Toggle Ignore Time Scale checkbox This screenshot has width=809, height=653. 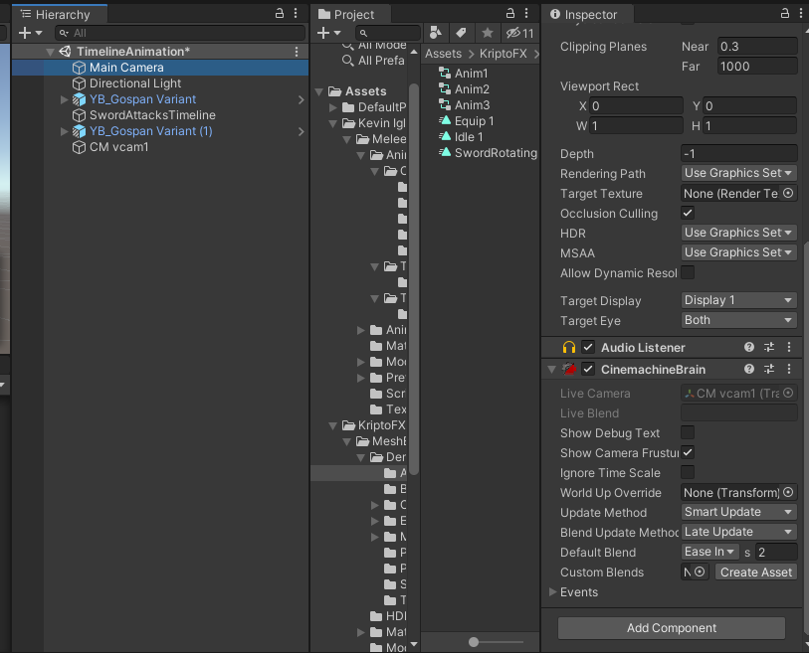coord(688,472)
